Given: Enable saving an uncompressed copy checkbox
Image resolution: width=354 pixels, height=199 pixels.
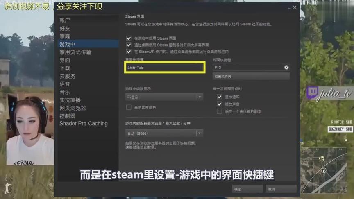Looking at the screenshot, I should coord(220,111).
